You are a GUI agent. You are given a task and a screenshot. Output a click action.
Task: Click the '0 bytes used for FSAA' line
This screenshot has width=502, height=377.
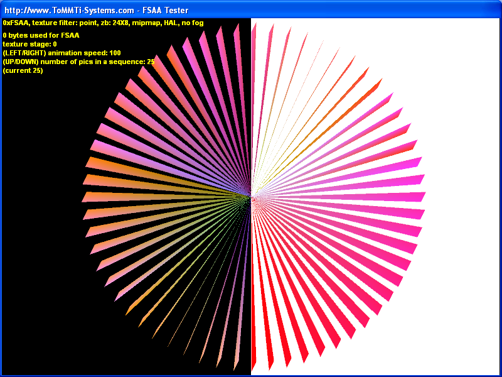point(41,35)
